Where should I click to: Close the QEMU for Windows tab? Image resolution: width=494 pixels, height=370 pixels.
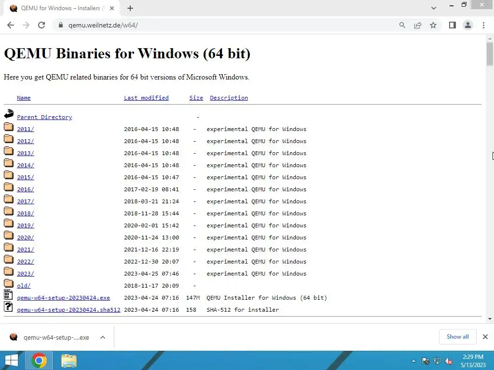tap(112, 8)
